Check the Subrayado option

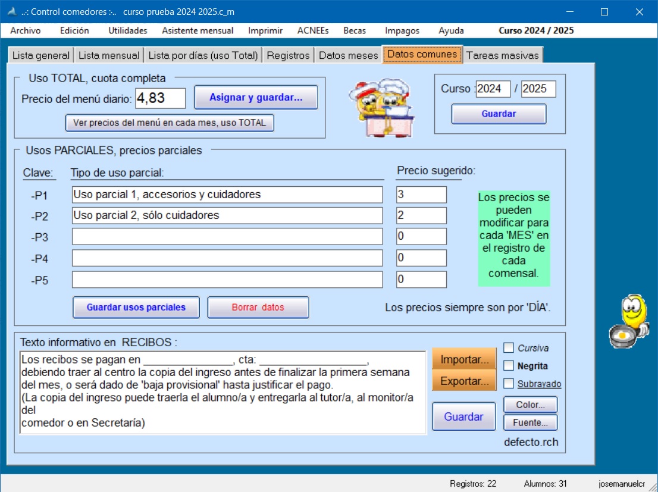click(x=509, y=384)
